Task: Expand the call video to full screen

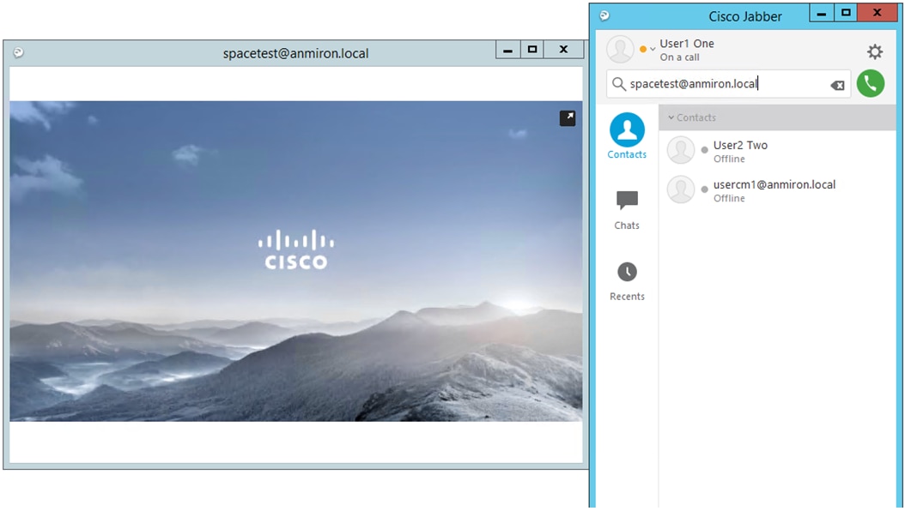Action: pos(568,118)
